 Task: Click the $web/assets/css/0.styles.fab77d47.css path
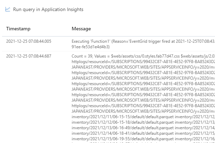click(145, 56)
